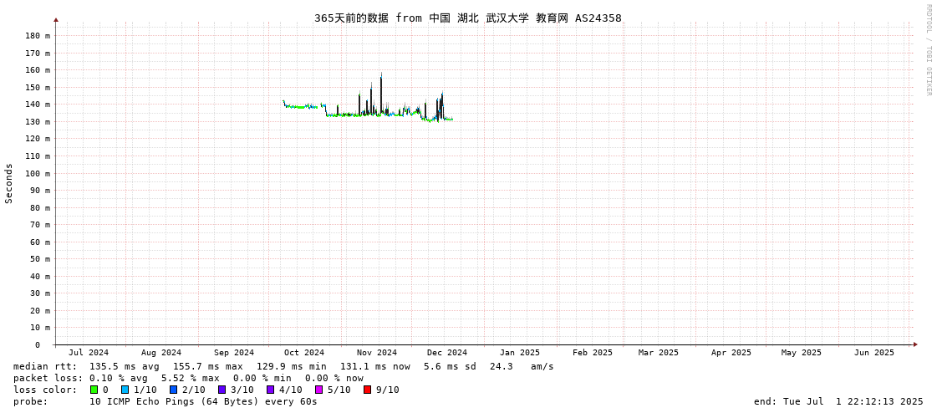
Task: Click the red 9/10 loss swatch
Action: pyautogui.click(x=368, y=390)
